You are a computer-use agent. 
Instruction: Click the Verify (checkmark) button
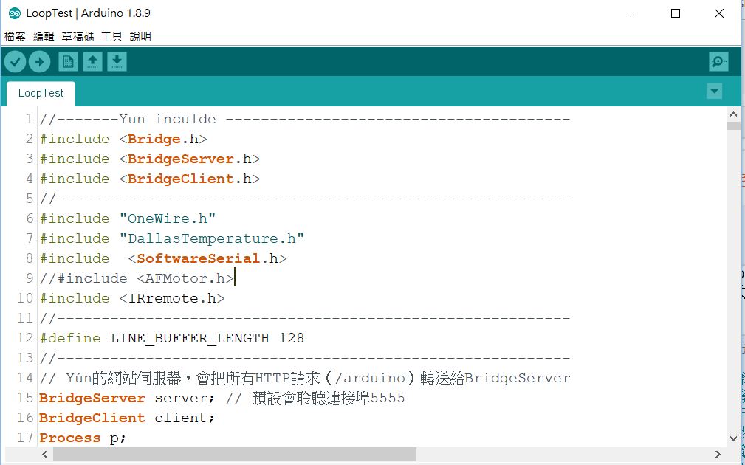coord(16,62)
